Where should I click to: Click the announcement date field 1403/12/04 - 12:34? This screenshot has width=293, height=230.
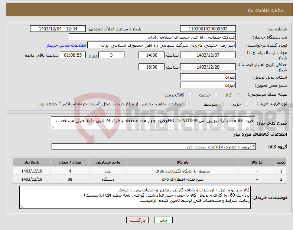(58, 29)
